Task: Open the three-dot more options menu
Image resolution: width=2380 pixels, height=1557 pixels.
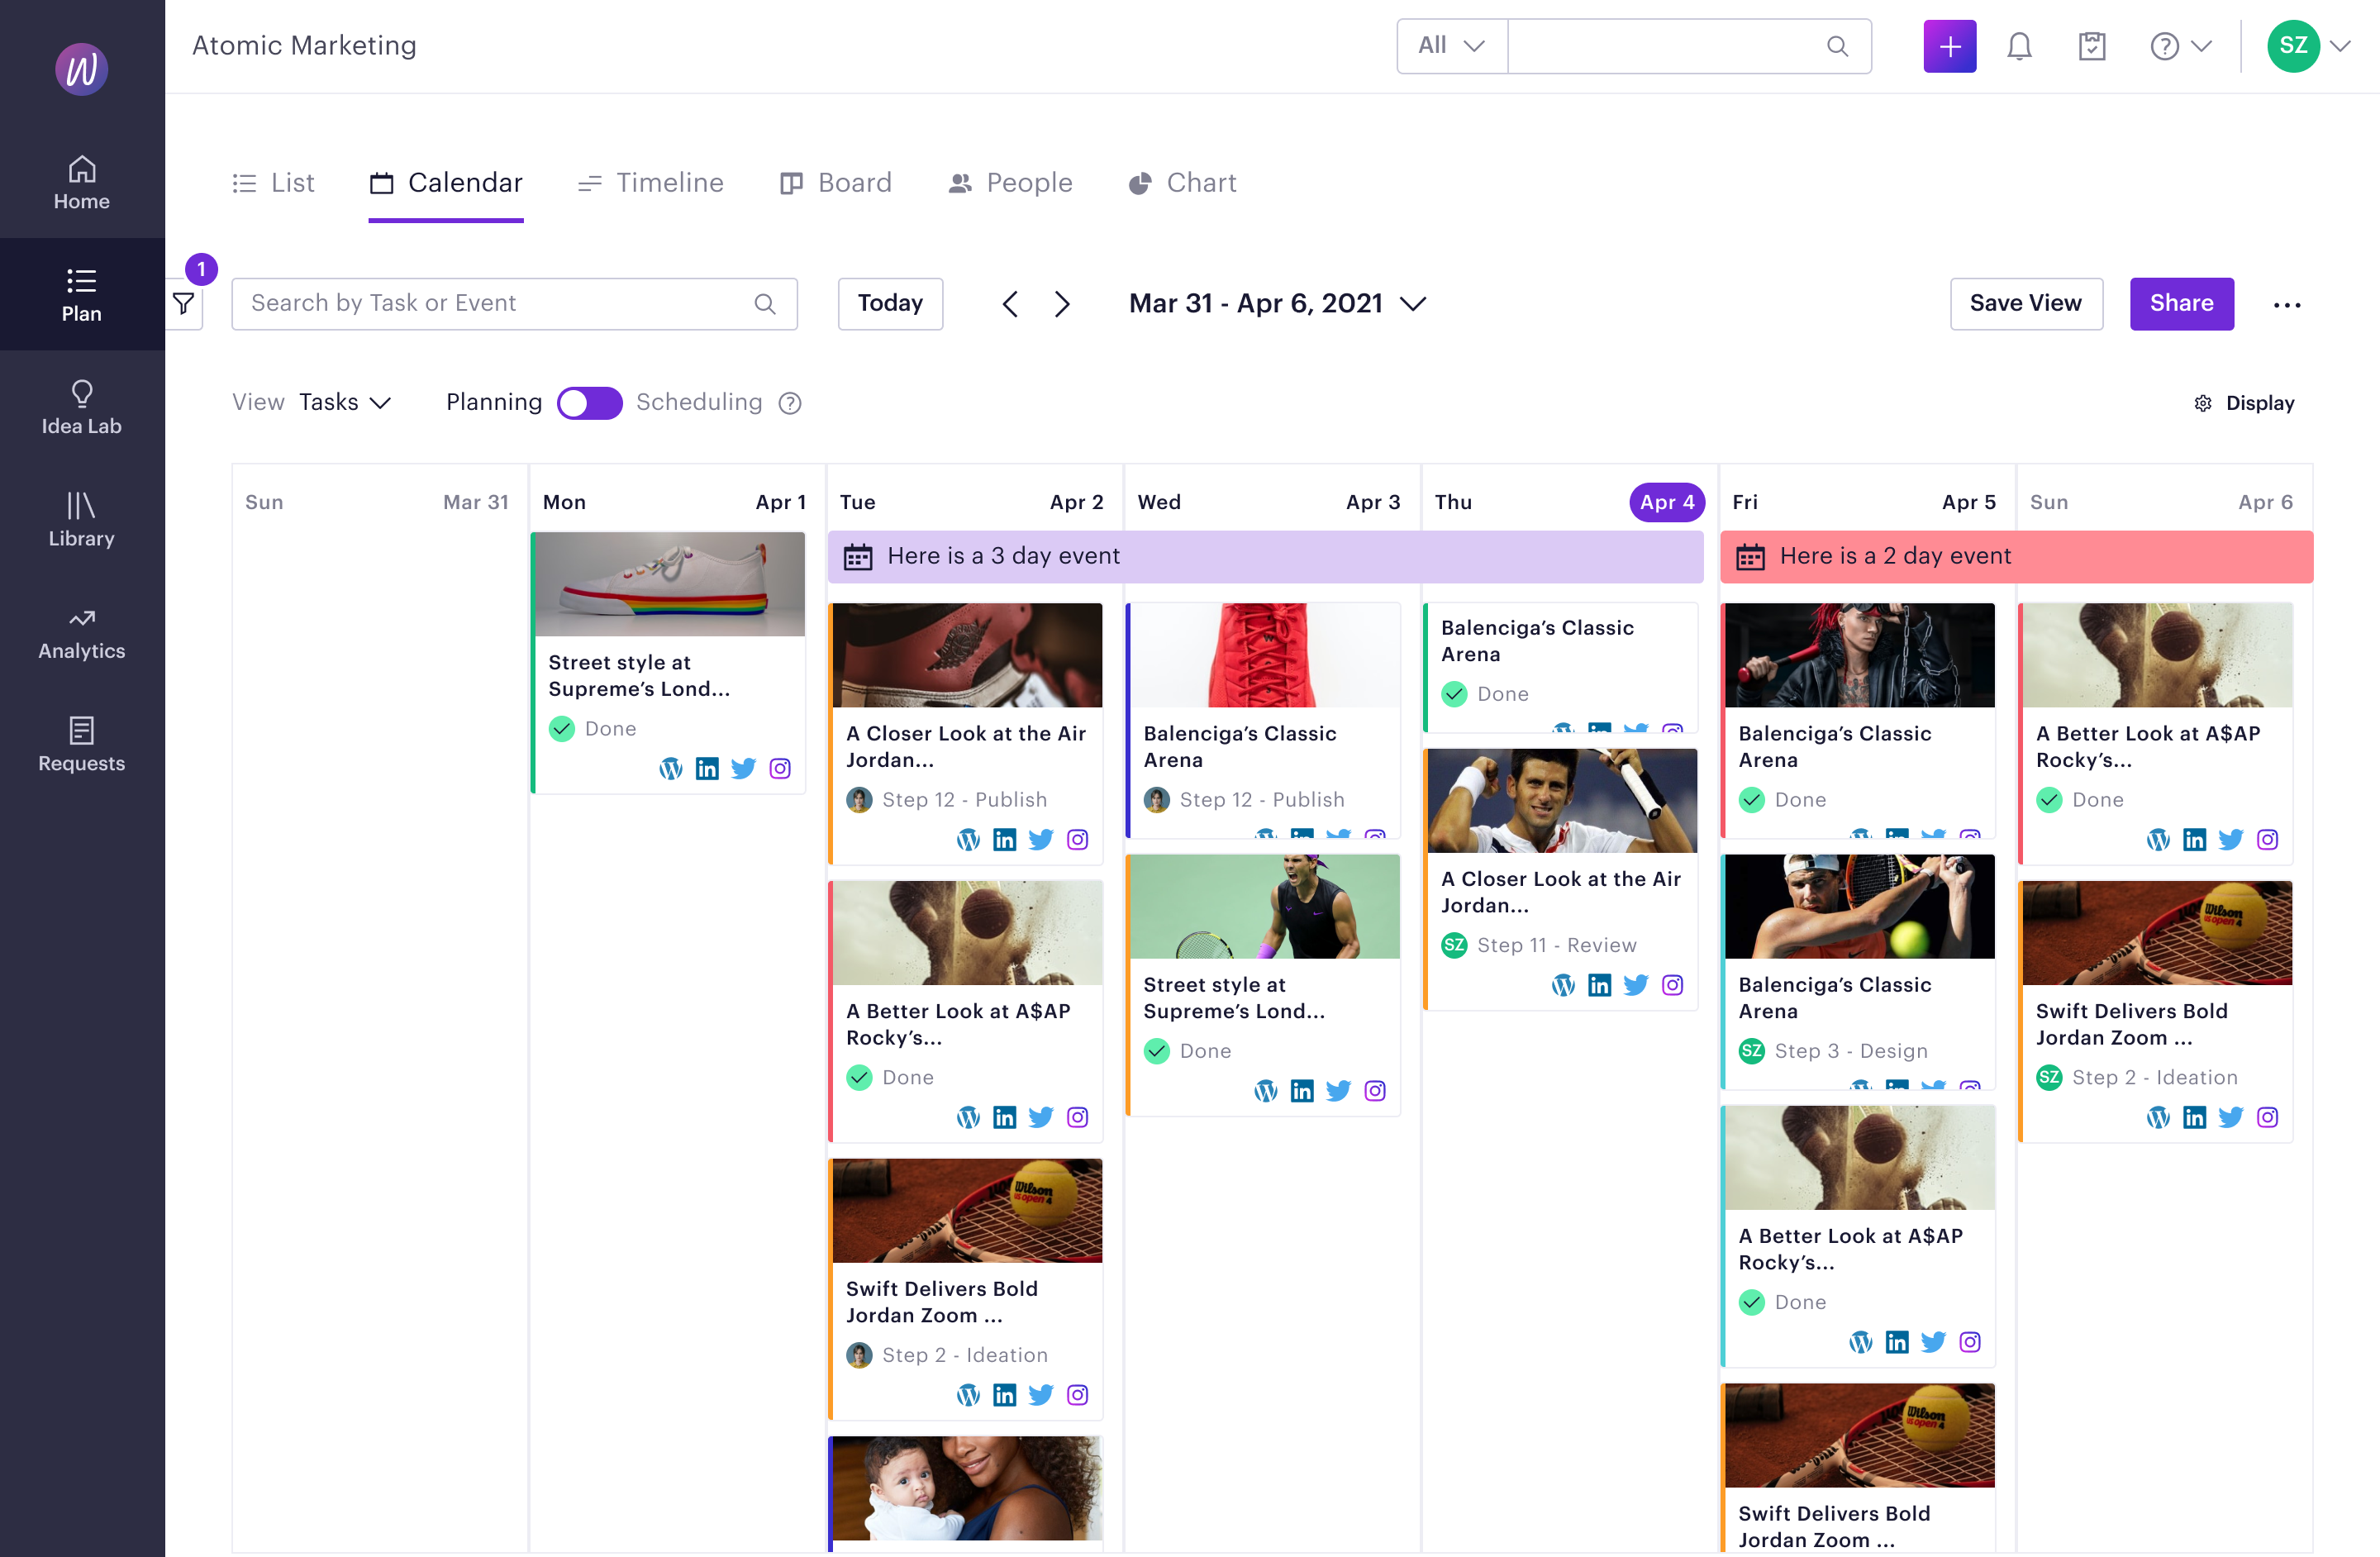Action: (2286, 305)
